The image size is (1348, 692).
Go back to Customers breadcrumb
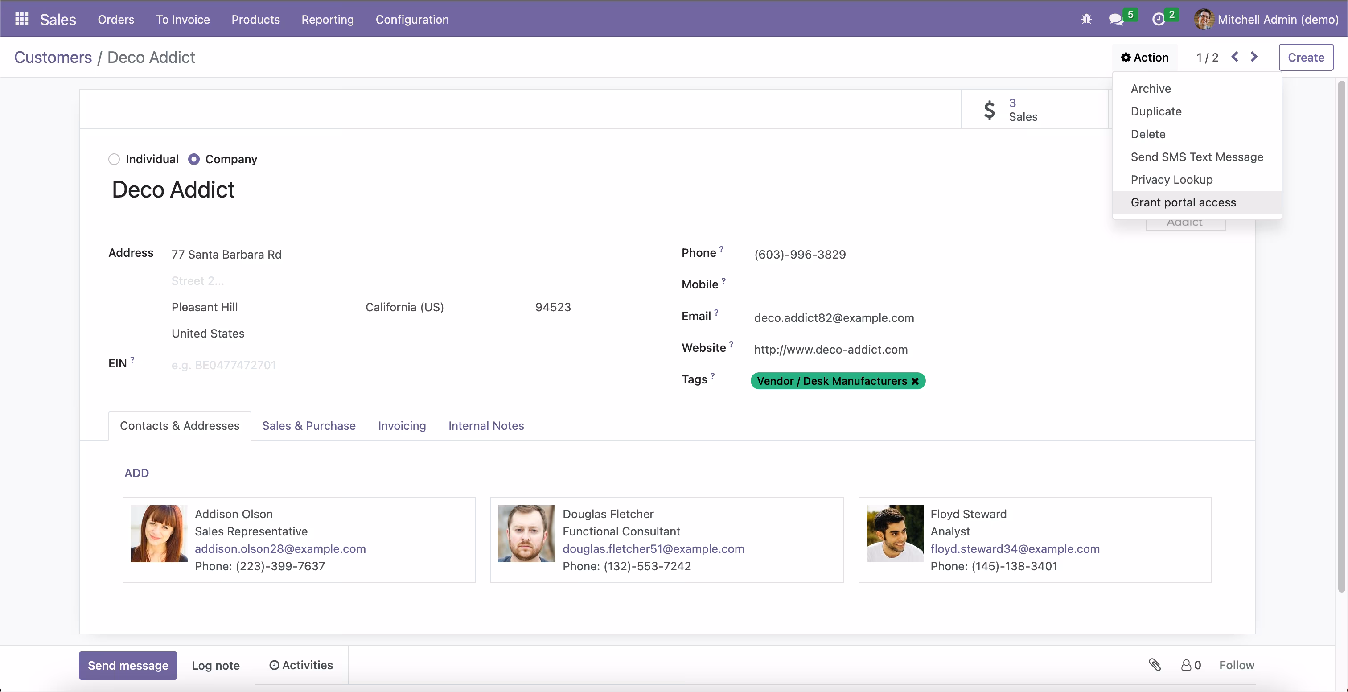(x=53, y=57)
